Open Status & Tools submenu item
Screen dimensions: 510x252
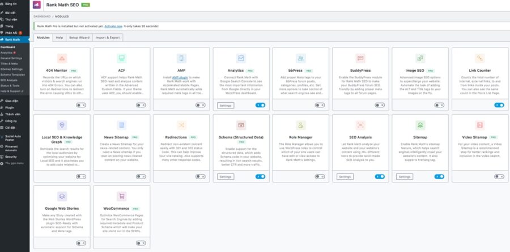click(10, 86)
